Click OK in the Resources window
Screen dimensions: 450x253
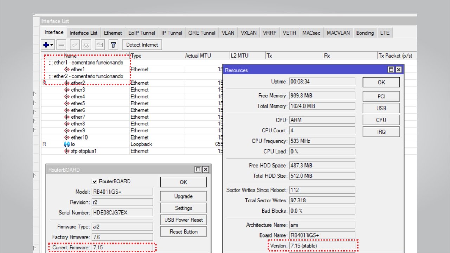coord(381,82)
